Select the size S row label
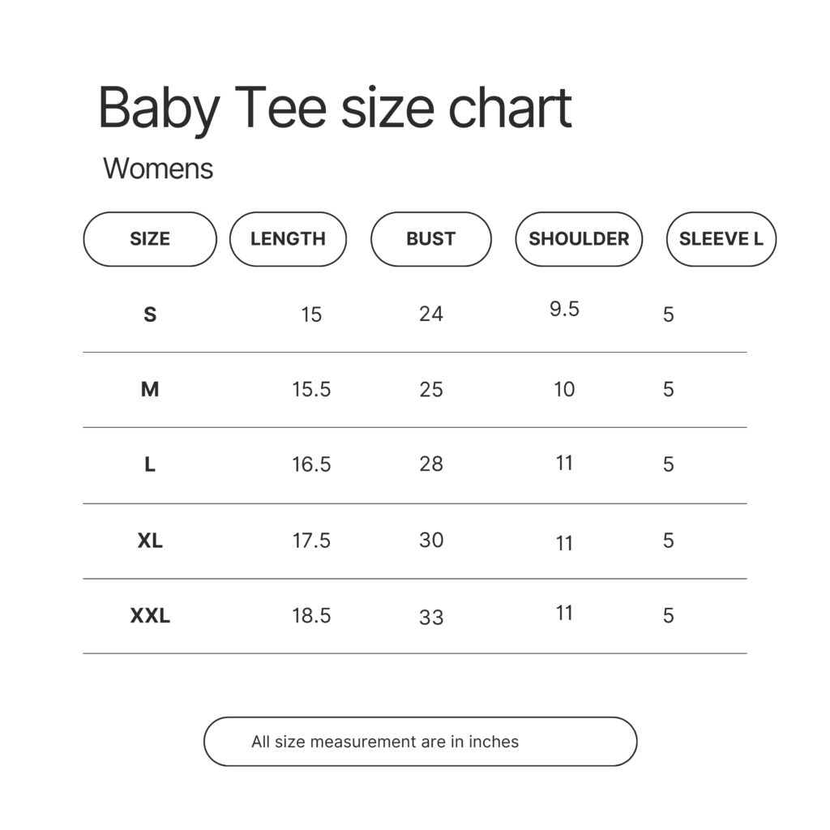Viewport: 830px width, 830px height. [x=150, y=314]
